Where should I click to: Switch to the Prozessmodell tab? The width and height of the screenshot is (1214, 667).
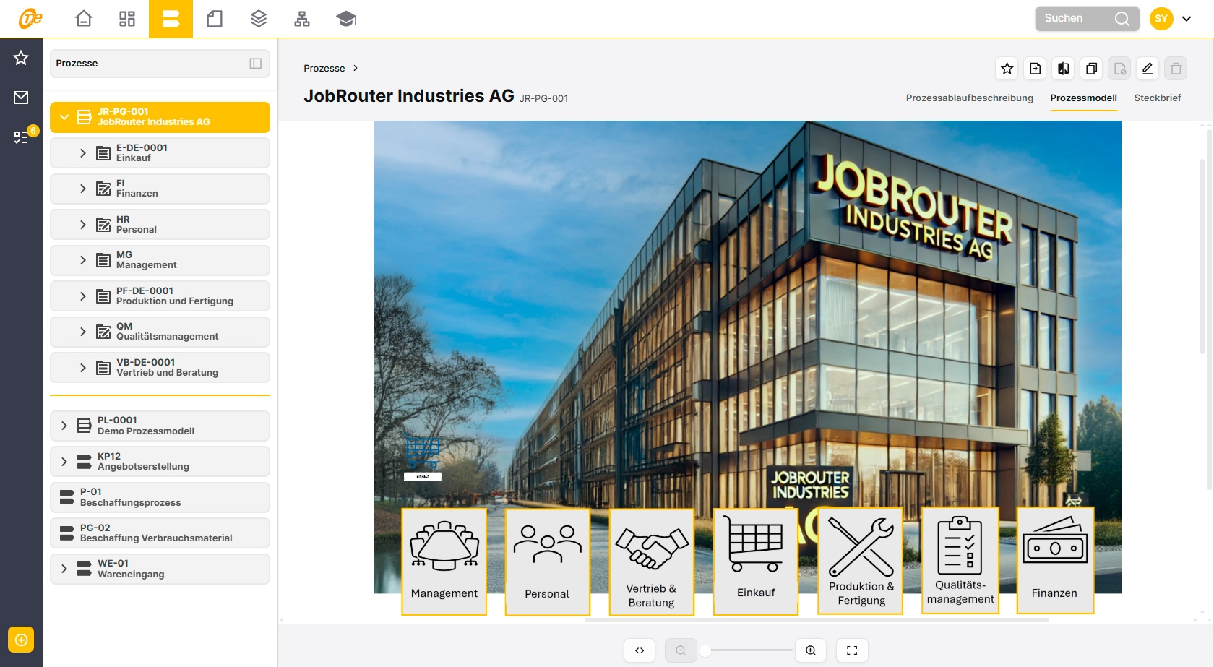(1083, 98)
